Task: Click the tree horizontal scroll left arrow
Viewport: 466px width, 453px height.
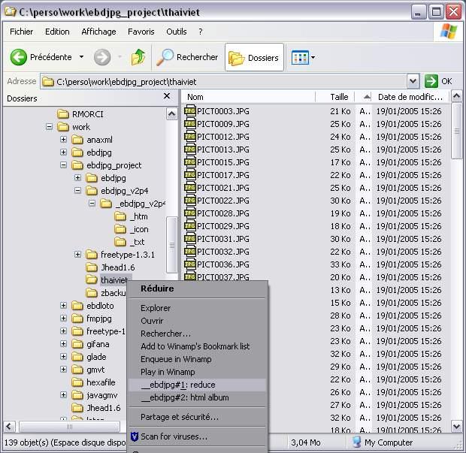Action: 8,427
